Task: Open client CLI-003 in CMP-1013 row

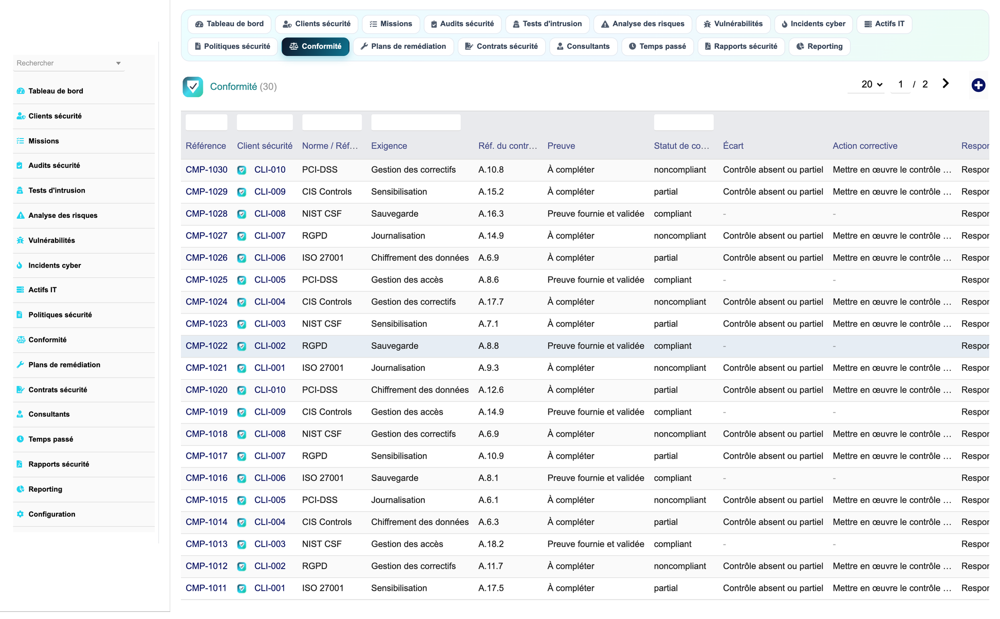Action: pos(270,544)
